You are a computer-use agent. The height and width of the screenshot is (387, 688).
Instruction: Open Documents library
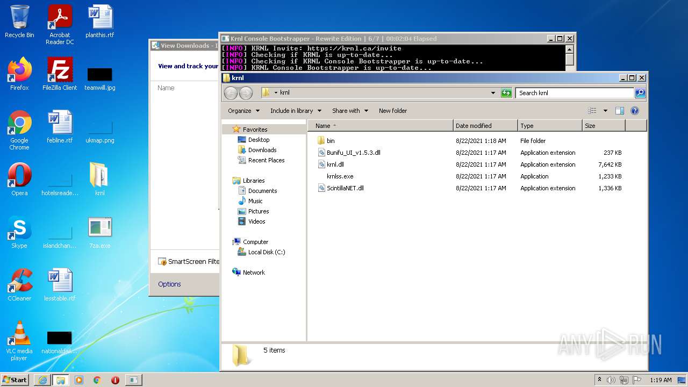pyautogui.click(x=262, y=191)
